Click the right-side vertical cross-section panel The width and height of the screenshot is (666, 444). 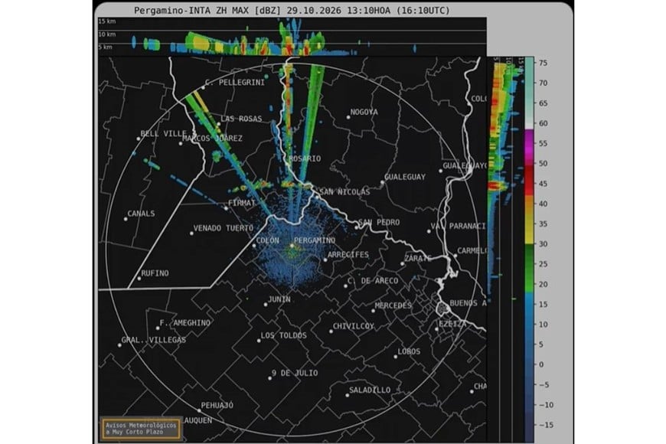coord(505,250)
